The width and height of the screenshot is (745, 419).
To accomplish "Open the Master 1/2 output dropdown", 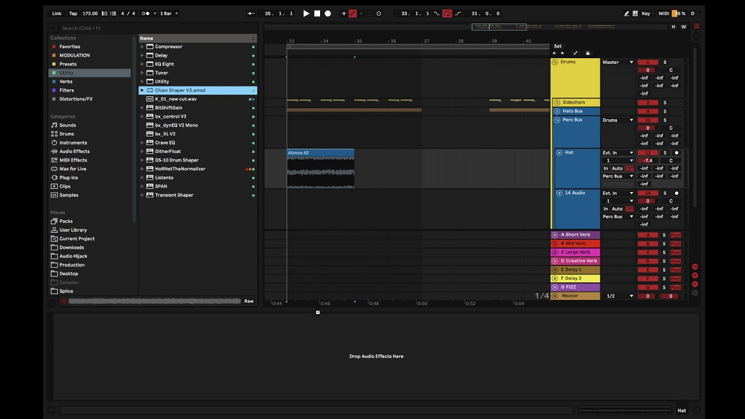I will (x=618, y=296).
